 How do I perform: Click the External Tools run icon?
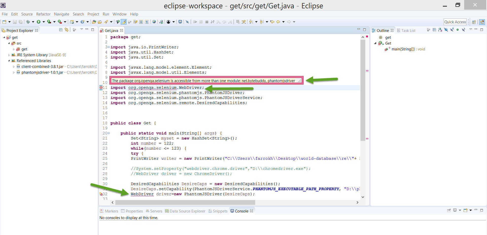click(60, 22)
